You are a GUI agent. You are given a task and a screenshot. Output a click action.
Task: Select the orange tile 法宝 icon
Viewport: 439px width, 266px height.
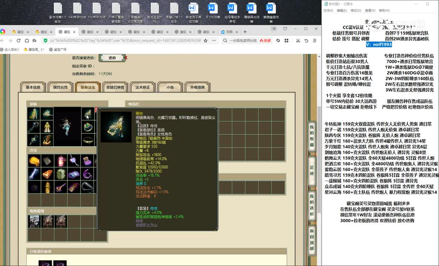[47, 174]
